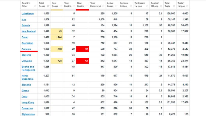
Task: Sort by Serious, Critical arrows
Action: pyautogui.click(x=131, y=6)
